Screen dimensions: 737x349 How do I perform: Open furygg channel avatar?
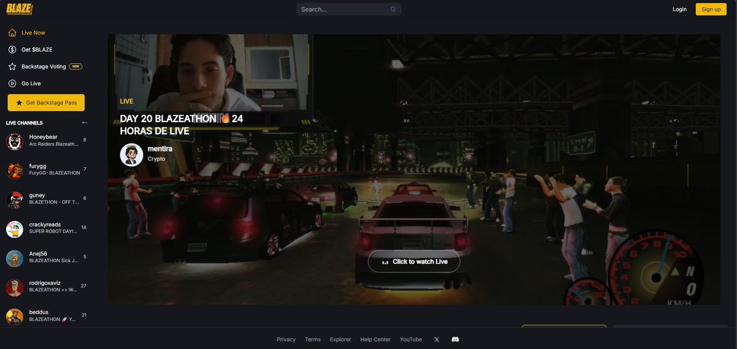pos(15,171)
